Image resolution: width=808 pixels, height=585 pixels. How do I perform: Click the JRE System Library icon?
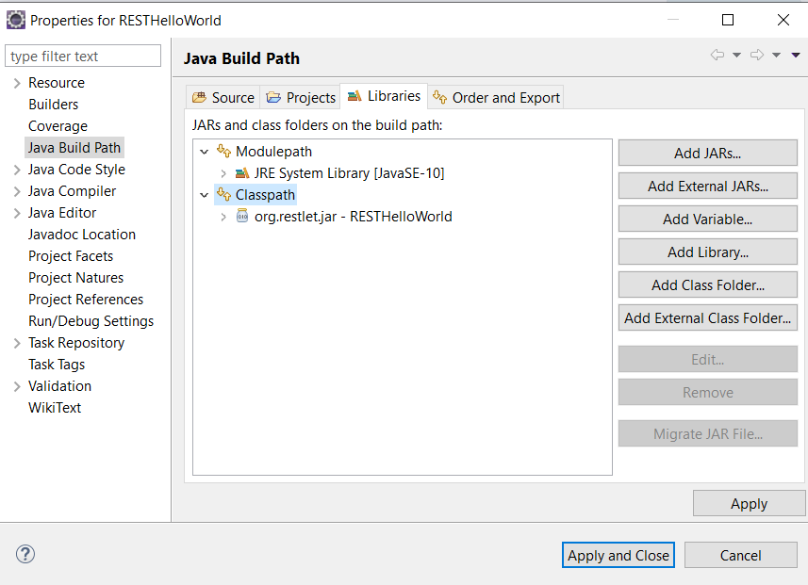click(242, 173)
